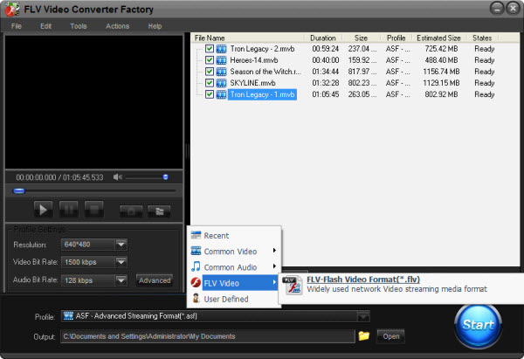Minimize the converter window
This screenshot has height=359, width=524.
497,9
